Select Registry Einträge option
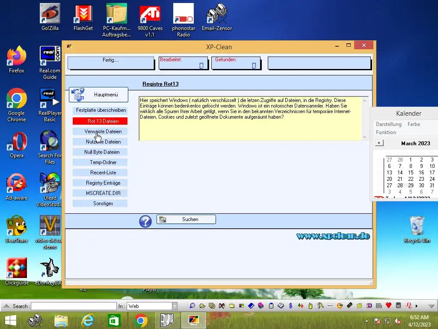This screenshot has width=438, height=329. tap(100, 183)
